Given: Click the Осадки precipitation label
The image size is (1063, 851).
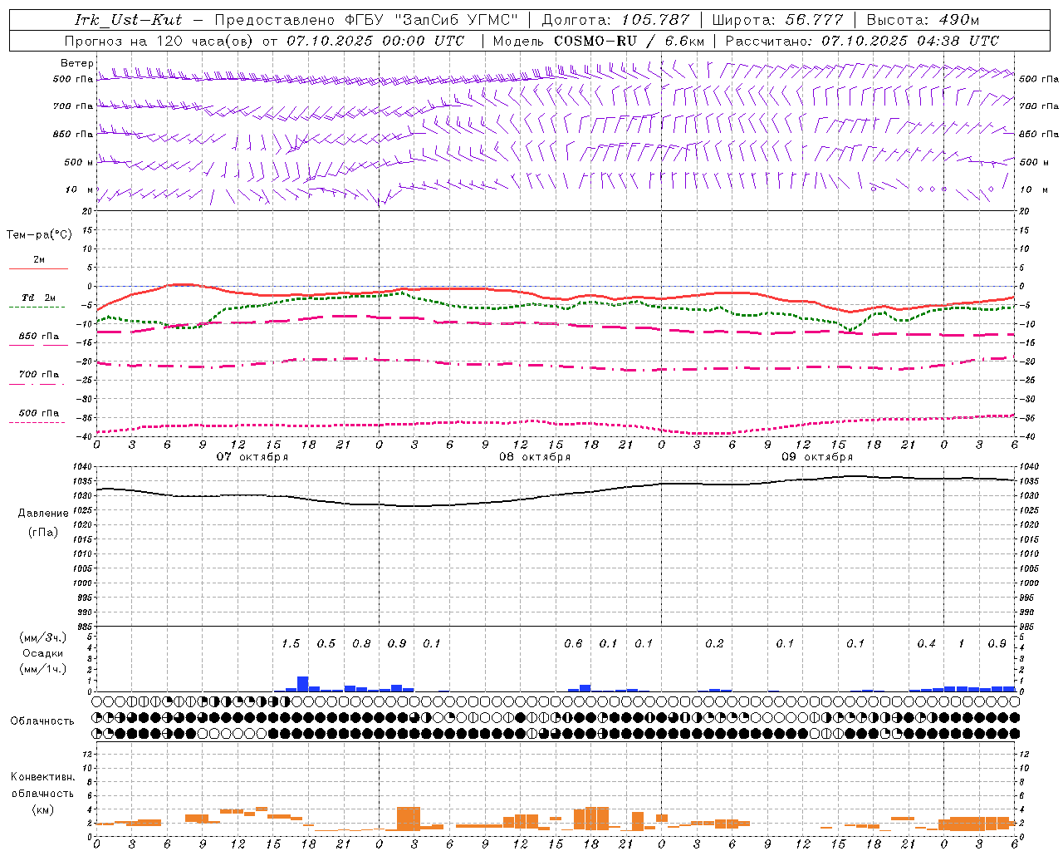Looking at the screenshot, I should 43,653.
